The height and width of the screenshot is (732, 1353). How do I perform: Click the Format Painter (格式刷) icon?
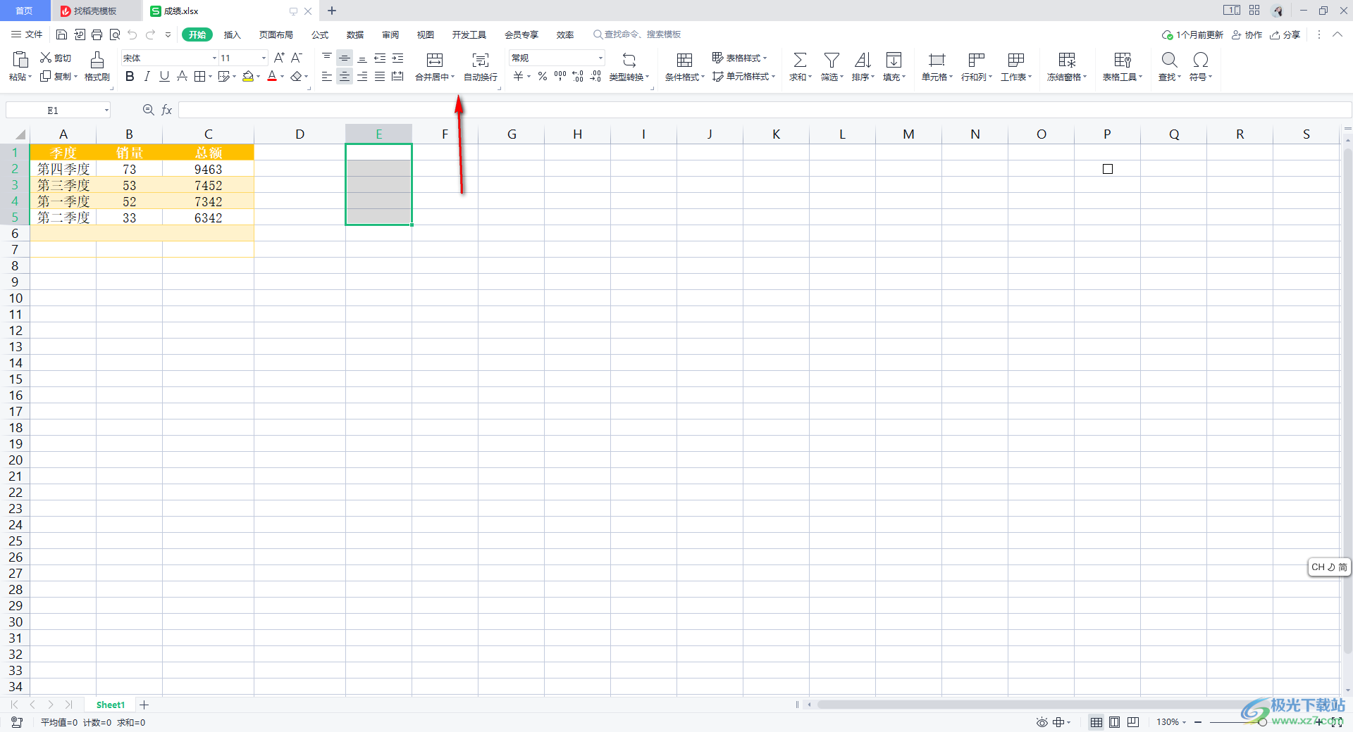[97, 59]
